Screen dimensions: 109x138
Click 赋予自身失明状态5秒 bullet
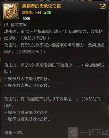click(x=27, y=119)
